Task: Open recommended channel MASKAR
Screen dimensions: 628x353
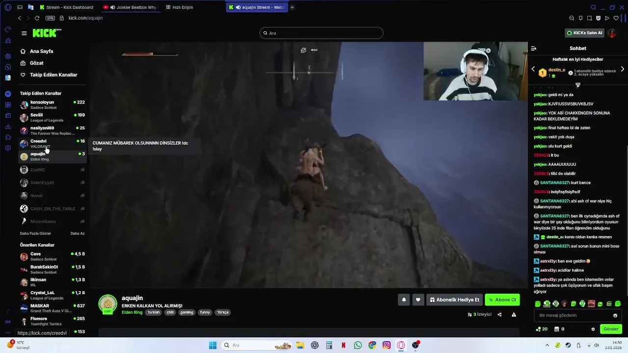Action: tap(52, 308)
